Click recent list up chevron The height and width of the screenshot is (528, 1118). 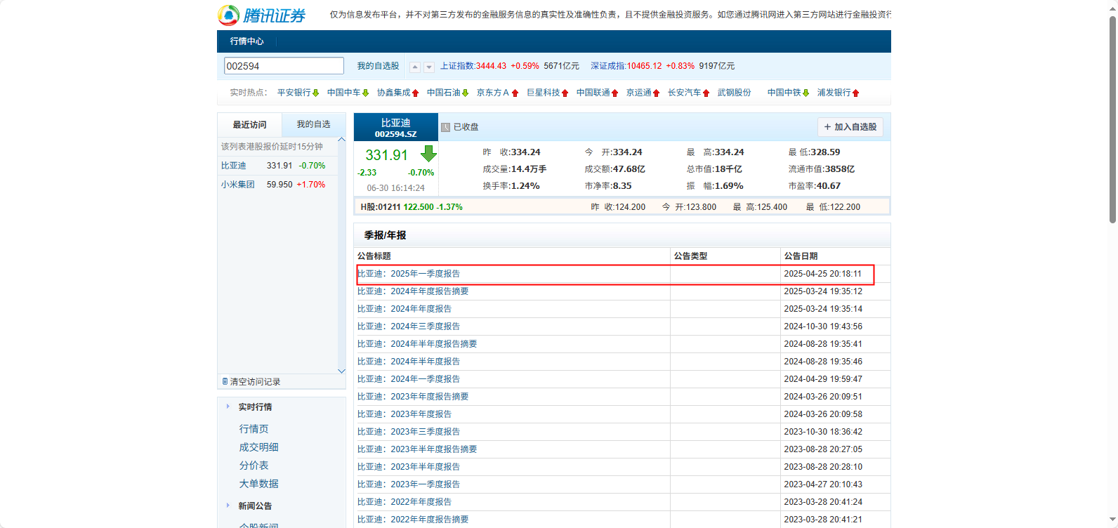341,140
